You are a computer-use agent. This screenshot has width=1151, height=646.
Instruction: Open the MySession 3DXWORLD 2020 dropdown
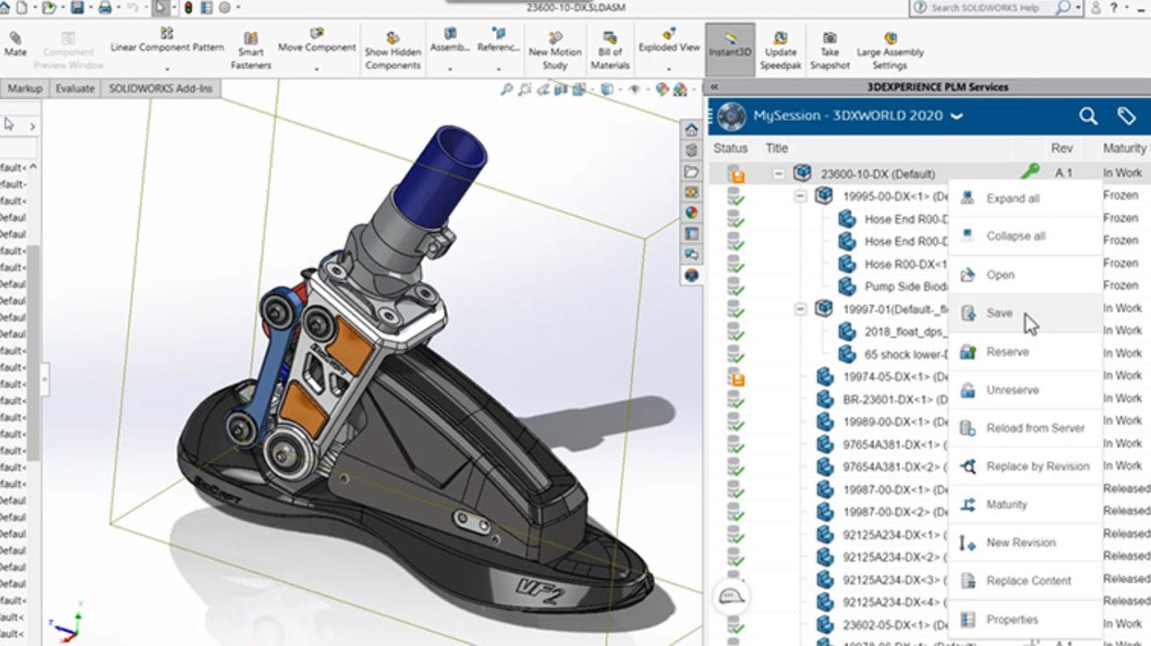[x=958, y=116]
